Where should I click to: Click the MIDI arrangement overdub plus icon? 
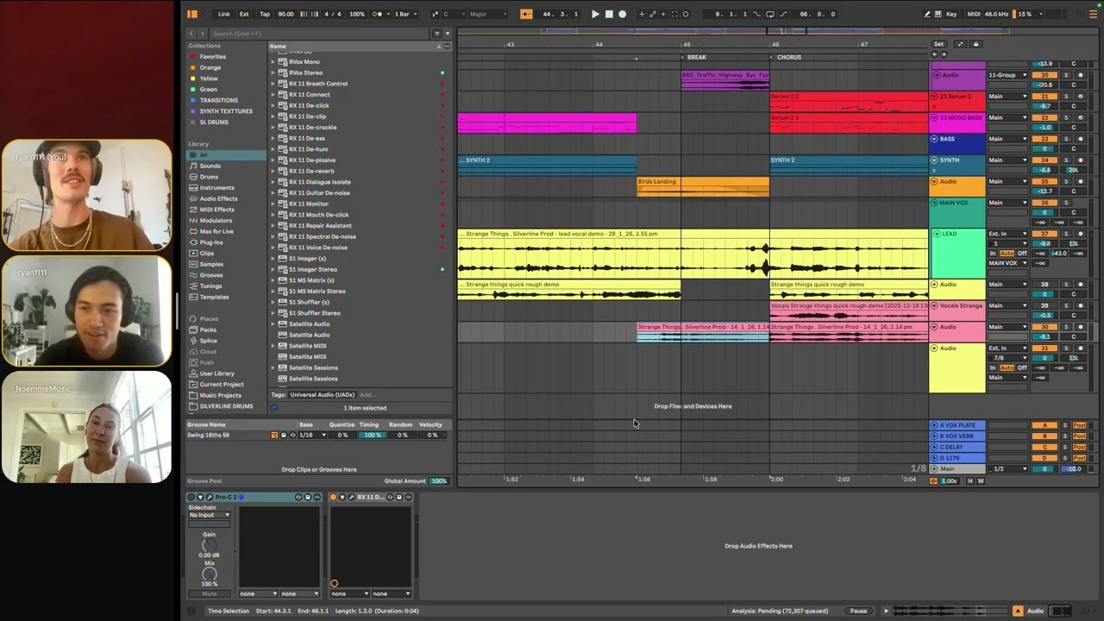pyautogui.click(x=641, y=14)
